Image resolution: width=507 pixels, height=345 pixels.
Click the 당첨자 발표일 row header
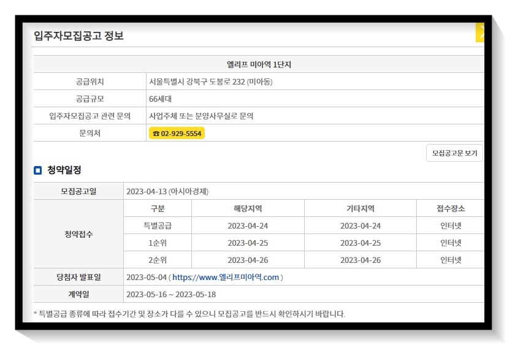coord(78,277)
